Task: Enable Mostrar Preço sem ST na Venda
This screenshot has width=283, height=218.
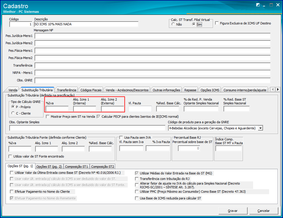Action: (48, 117)
